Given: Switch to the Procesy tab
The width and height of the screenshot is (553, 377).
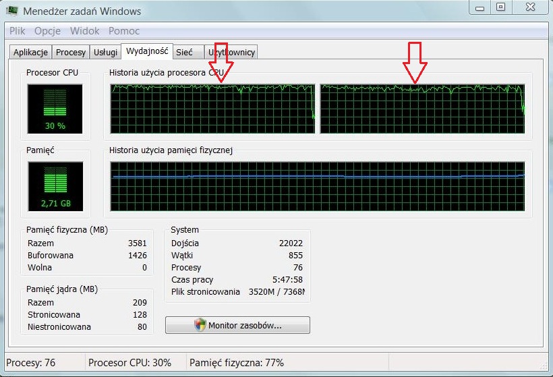Looking at the screenshot, I should (71, 52).
